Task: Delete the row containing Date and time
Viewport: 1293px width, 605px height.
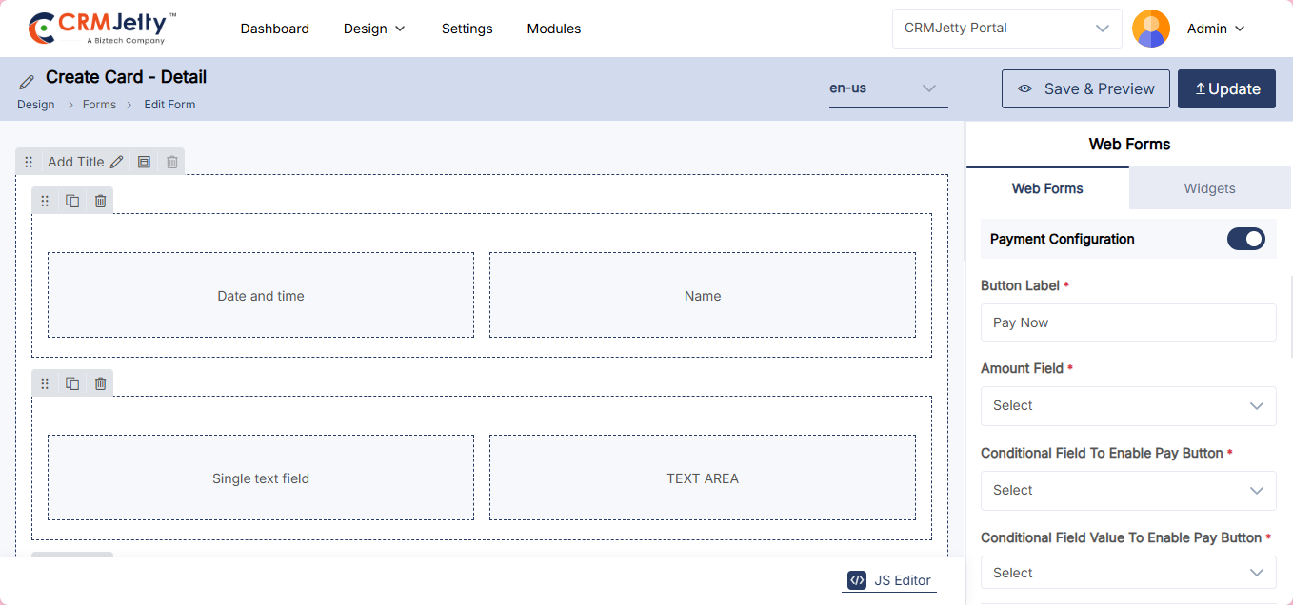Action: (100, 201)
